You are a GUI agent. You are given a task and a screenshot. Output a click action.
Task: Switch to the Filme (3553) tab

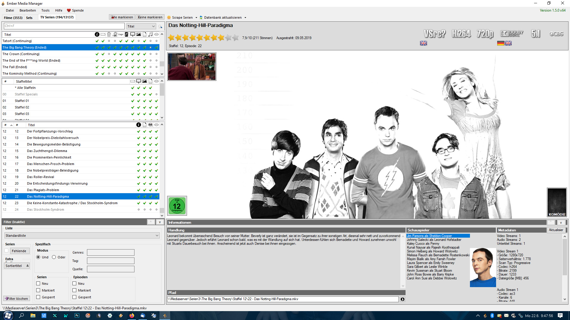[x=13, y=17]
